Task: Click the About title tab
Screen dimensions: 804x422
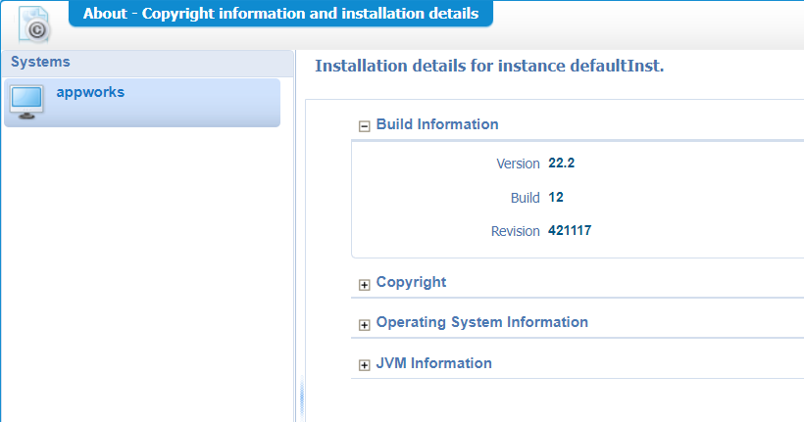Action: click(x=280, y=14)
